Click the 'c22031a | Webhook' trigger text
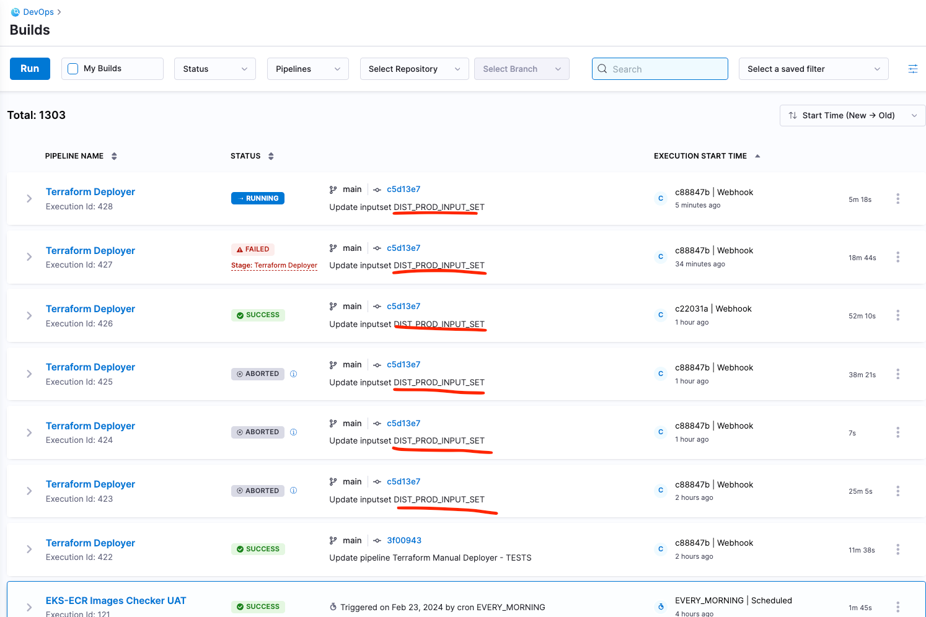Image resolution: width=926 pixels, height=617 pixels. pos(713,308)
